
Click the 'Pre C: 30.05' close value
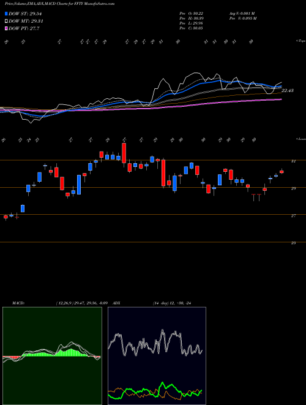192,28
